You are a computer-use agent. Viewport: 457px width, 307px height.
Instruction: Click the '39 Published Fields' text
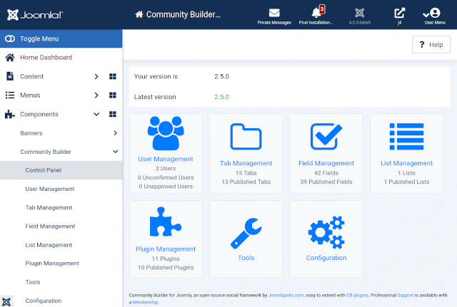click(x=326, y=182)
